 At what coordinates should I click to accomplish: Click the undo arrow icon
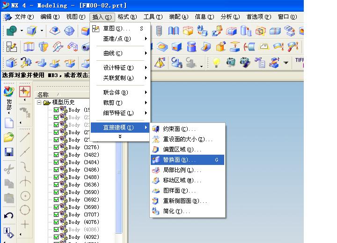click(9, 215)
